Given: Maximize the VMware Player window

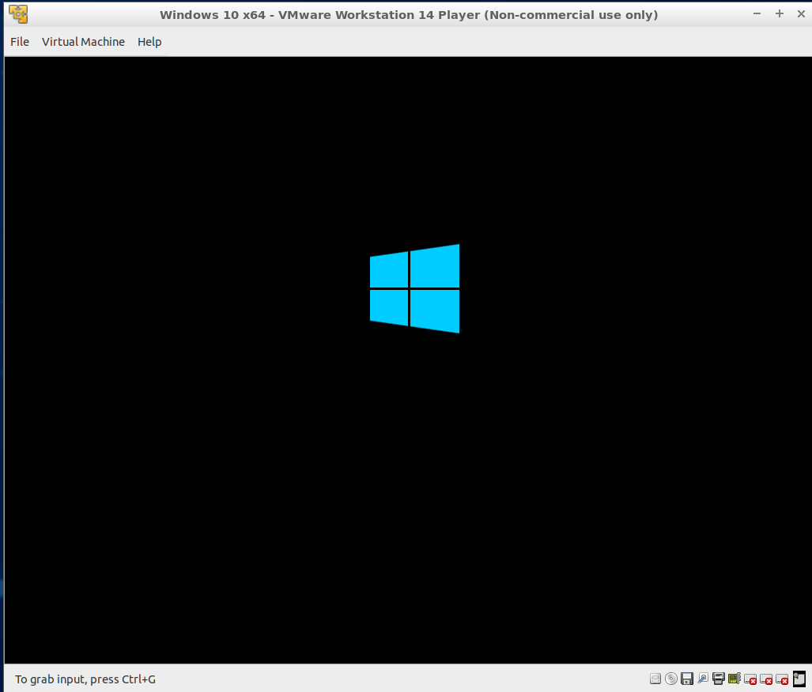Looking at the screenshot, I should 780,14.
